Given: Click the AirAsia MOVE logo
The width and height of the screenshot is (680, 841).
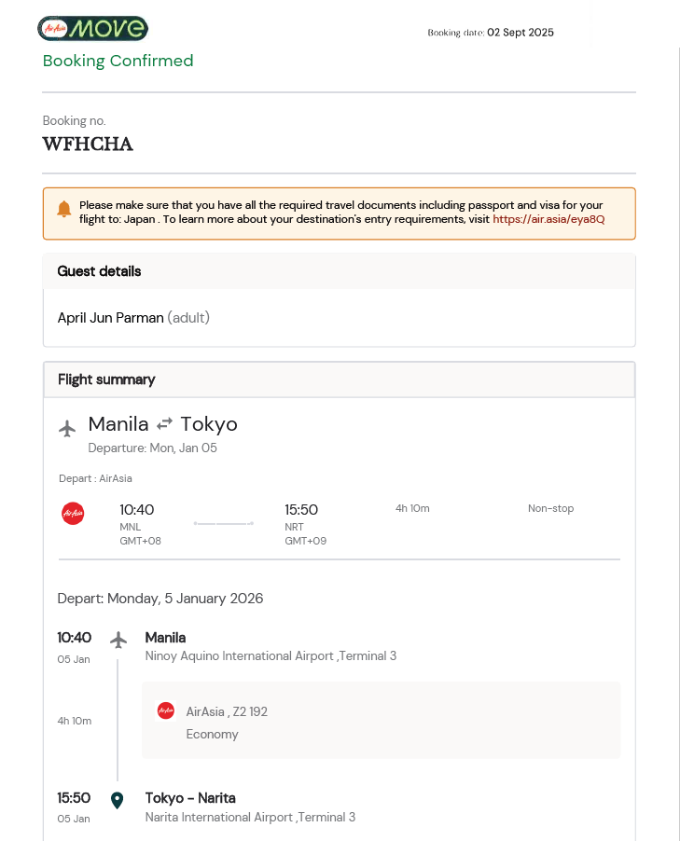Looking at the screenshot, I should [92, 29].
